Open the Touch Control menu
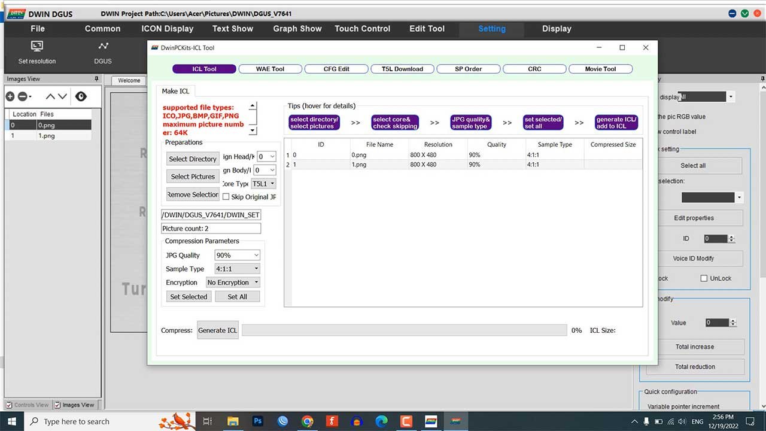Image resolution: width=766 pixels, height=431 pixels. [x=362, y=29]
